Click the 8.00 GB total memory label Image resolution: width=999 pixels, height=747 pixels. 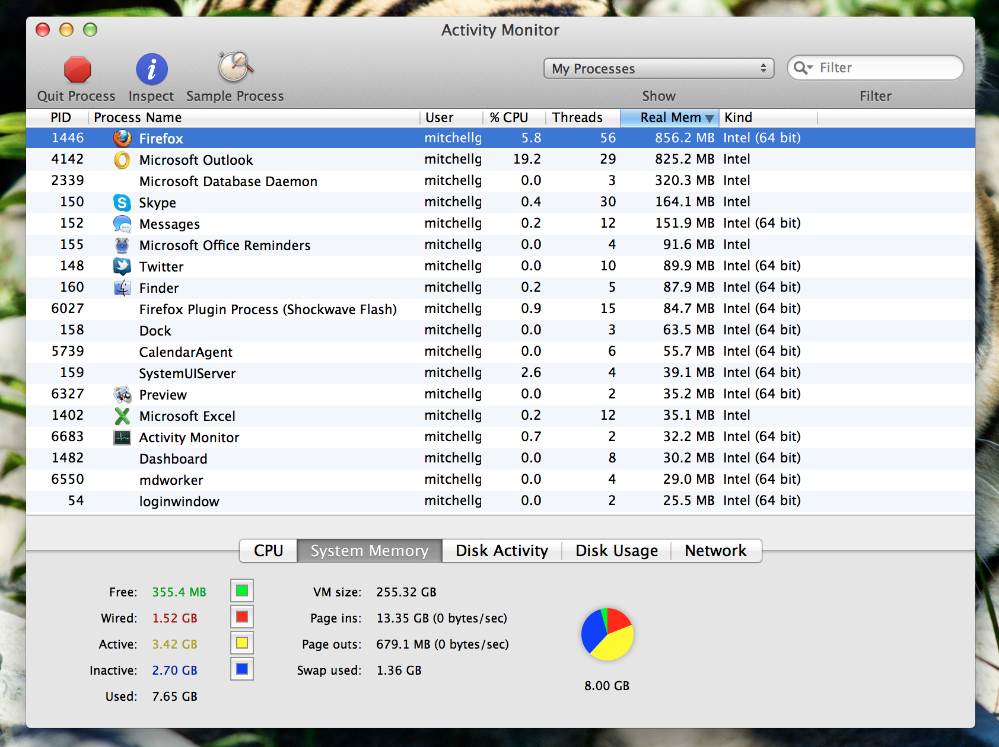tap(607, 686)
